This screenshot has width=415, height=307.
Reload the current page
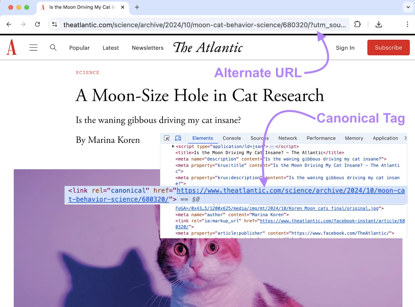[38, 24]
